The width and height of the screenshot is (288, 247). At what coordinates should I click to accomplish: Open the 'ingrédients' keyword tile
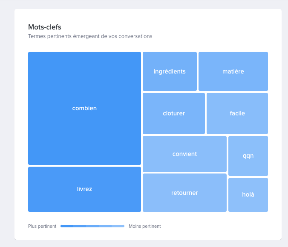pyautogui.click(x=170, y=71)
